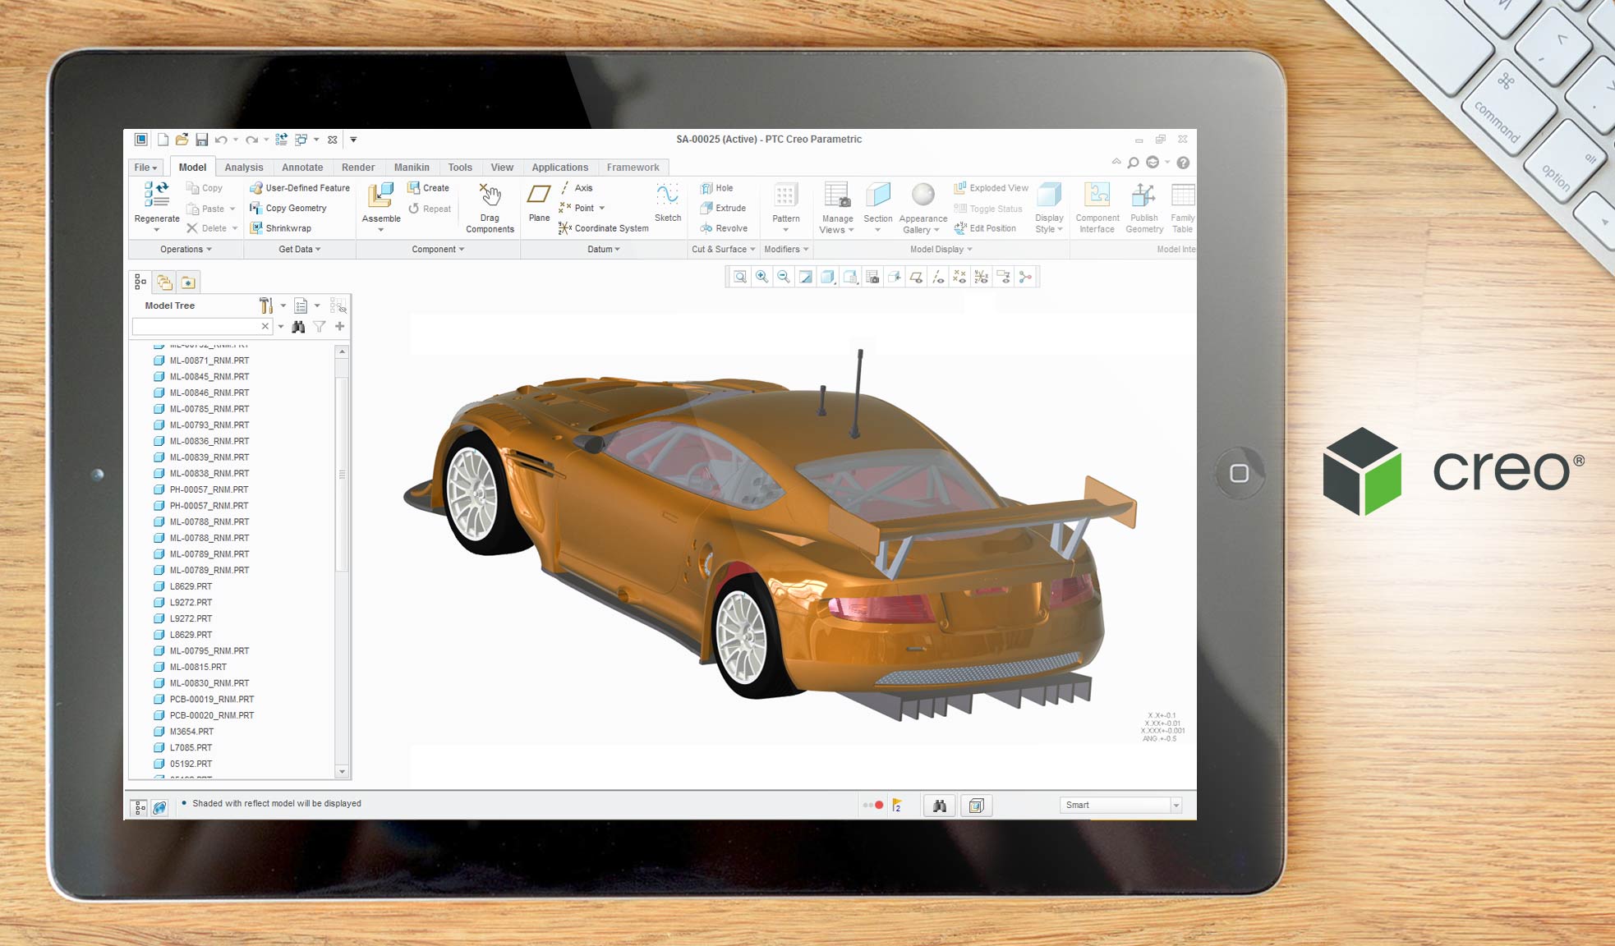Screen dimensions: 1615x946
Task: Switch to the Analysis ribbon tab
Action: pos(244,168)
